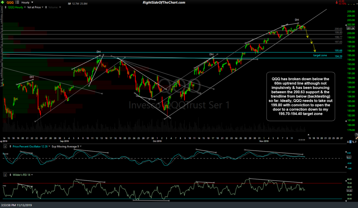Toggle the F fit-scale button

356,142
